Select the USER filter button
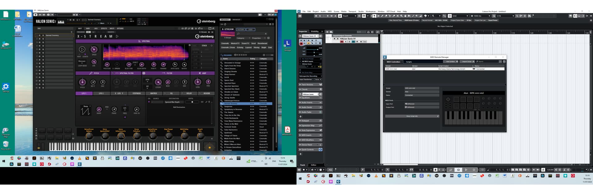The width and height of the screenshot is (593, 185). (x=250, y=30)
